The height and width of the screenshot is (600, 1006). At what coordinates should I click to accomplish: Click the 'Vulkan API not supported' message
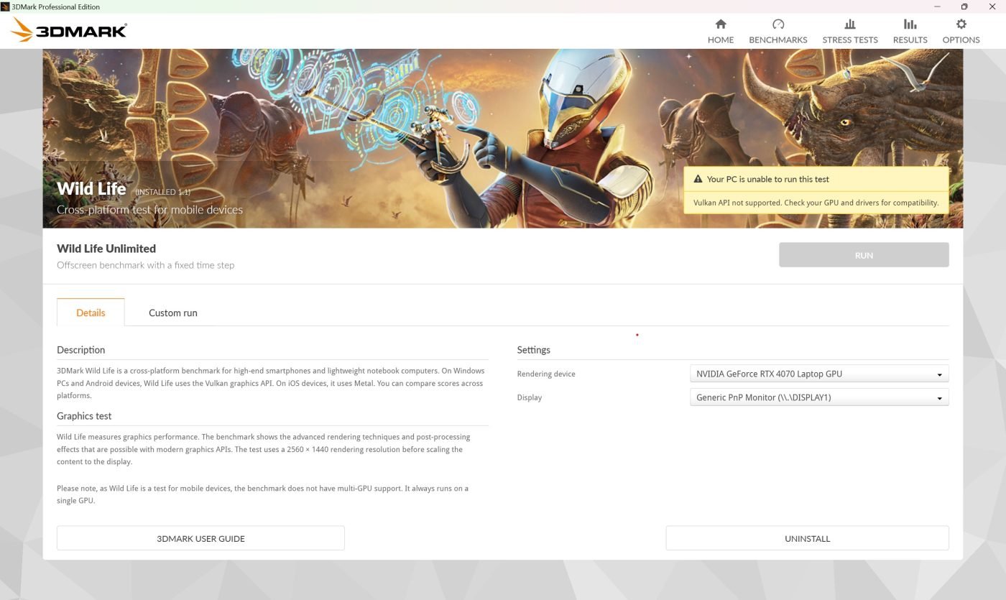pos(816,203)
